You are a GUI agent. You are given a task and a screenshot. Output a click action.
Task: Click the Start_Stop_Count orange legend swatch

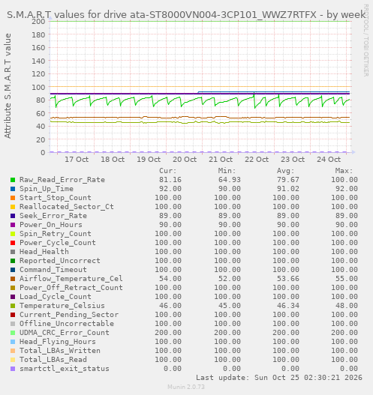pos(13,198)
